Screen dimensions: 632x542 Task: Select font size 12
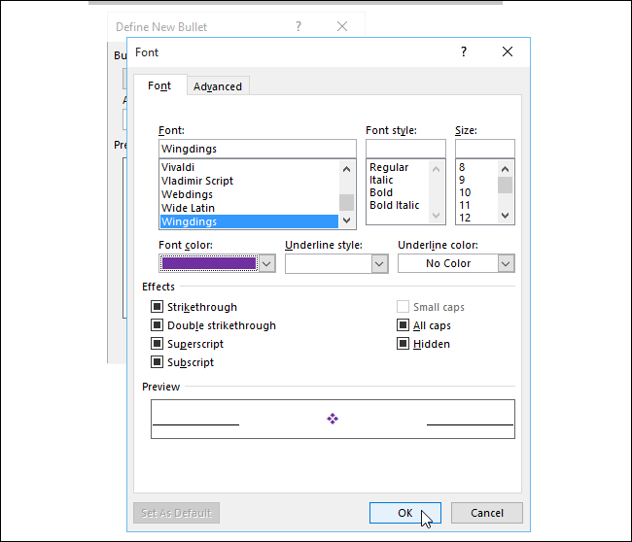(x=465, y=218)
